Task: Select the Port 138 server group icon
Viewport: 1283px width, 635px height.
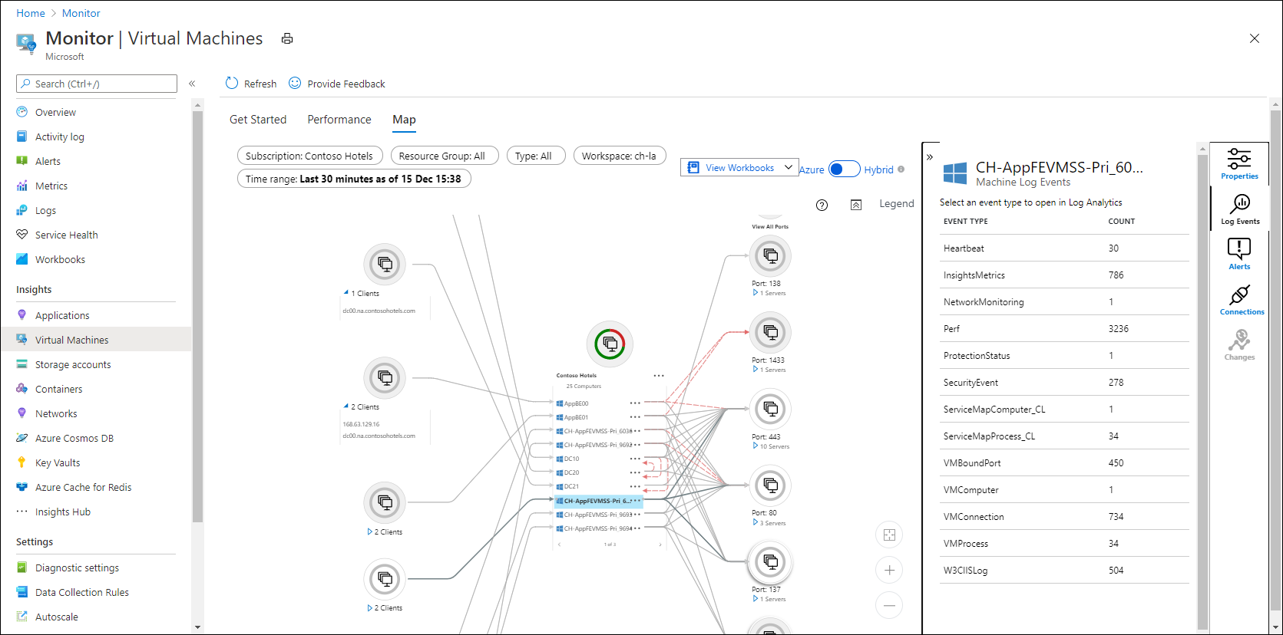Action: pos(770,256)
